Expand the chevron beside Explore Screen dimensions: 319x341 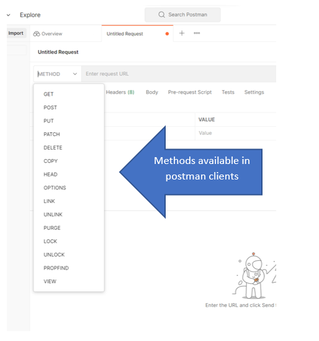point(9,15)
